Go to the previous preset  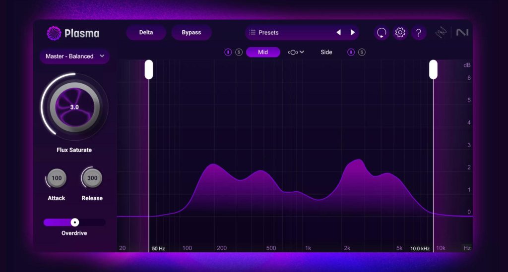[338, 33]
